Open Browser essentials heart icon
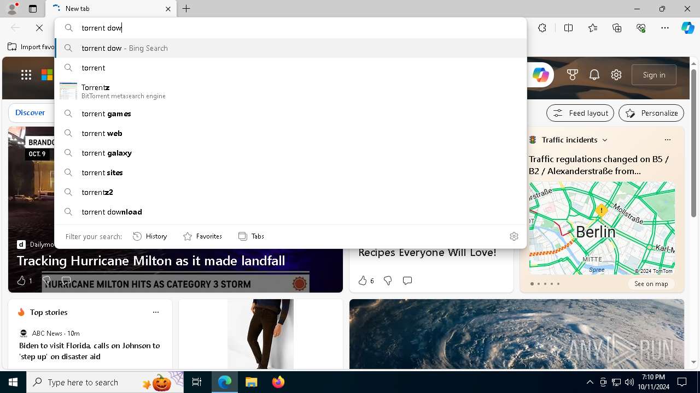 tap(641, 28)
